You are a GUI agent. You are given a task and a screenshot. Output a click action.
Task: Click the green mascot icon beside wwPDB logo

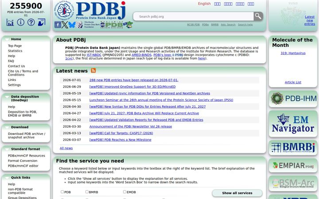pyautogui.click(x=129, y=25)
